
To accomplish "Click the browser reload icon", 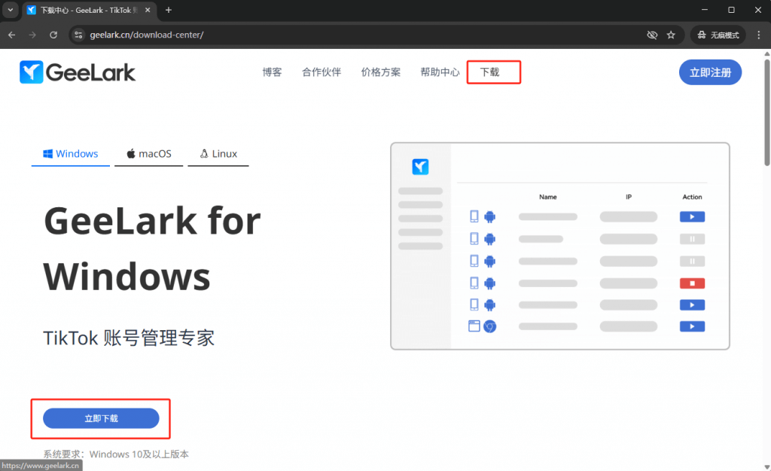I will coord(53,35).
